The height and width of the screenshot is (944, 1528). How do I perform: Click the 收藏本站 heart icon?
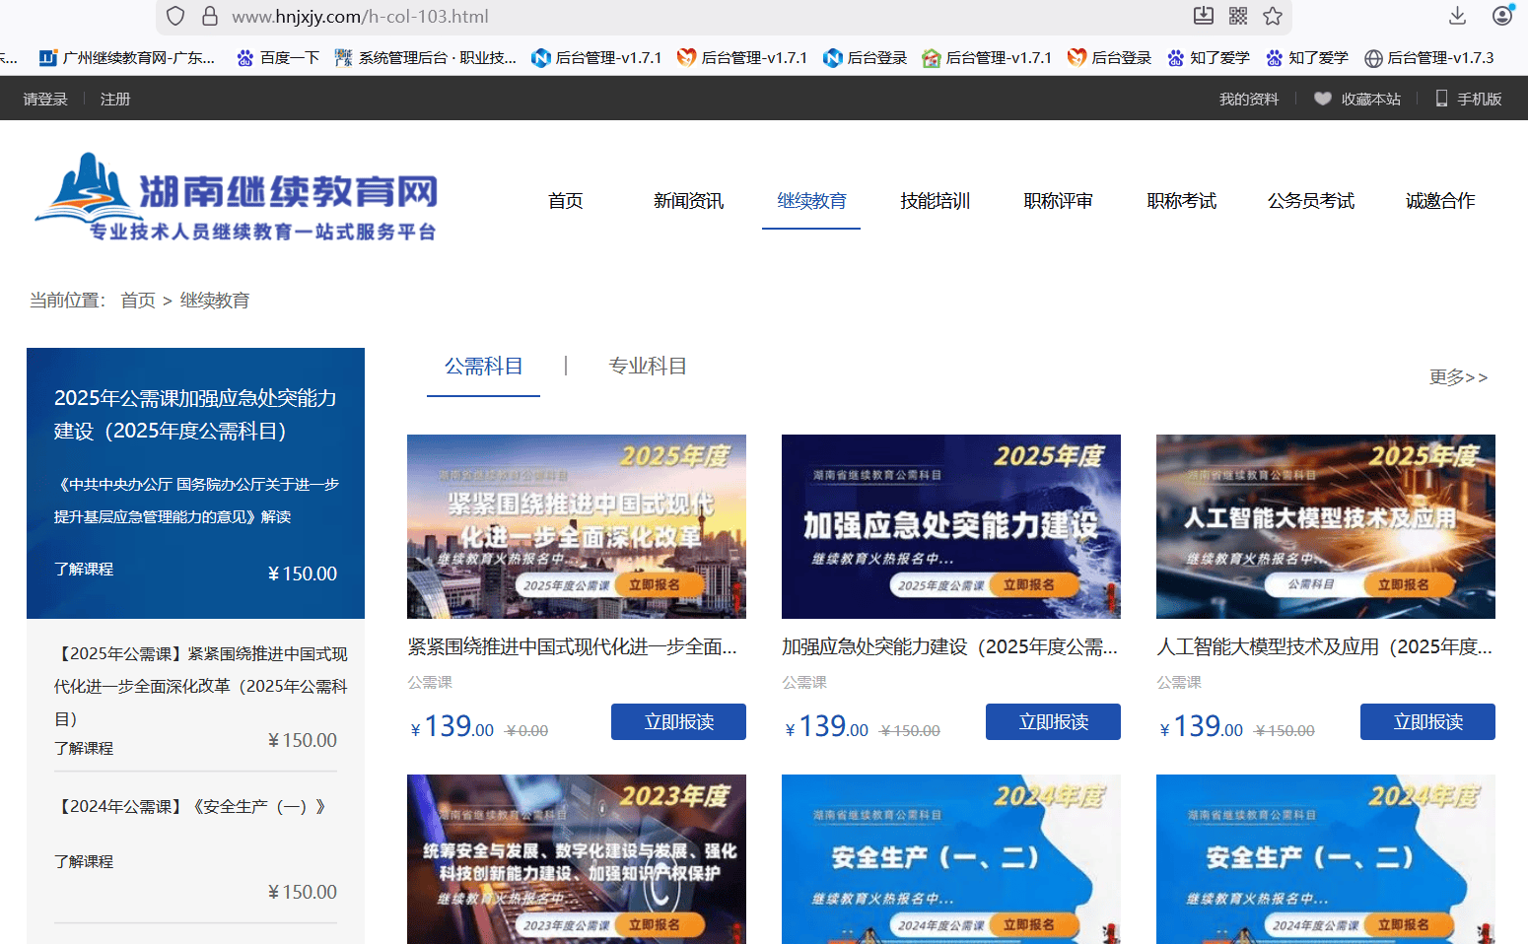[1323, 99]
